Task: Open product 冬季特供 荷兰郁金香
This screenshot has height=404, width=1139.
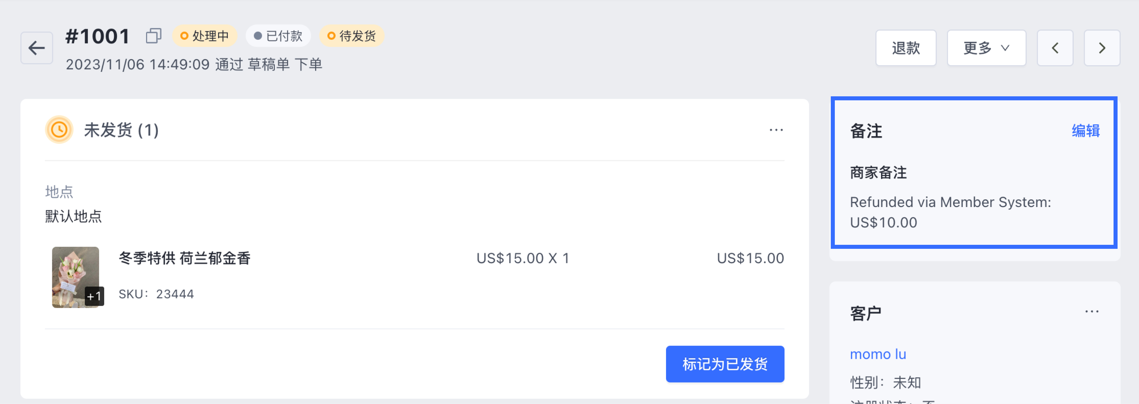Action: (x=184, y=258)
